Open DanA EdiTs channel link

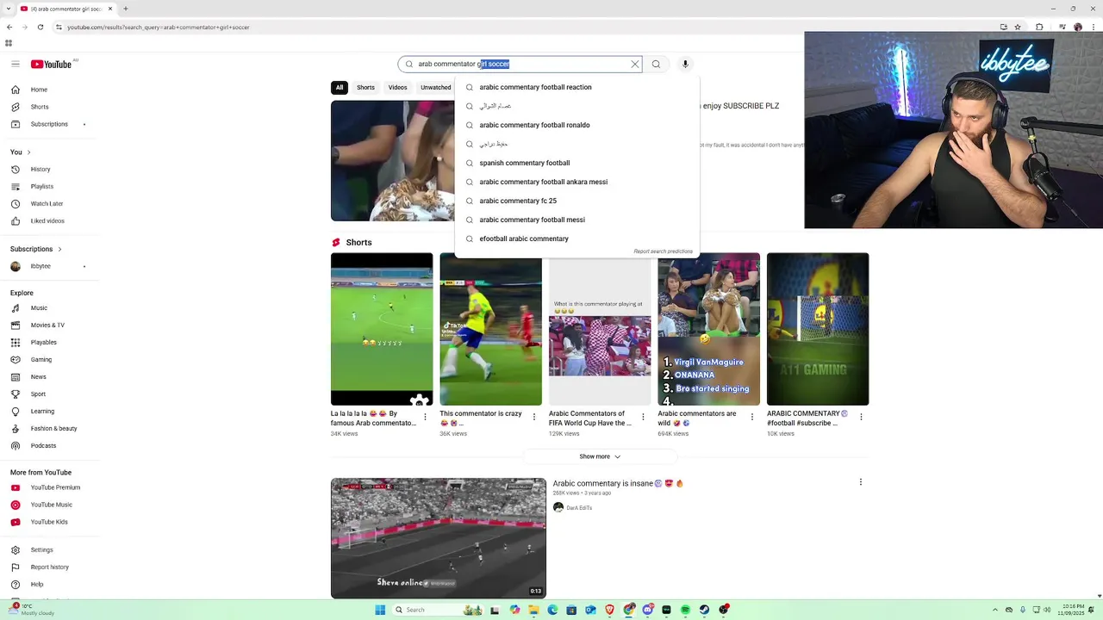click(x=579, y=508)
